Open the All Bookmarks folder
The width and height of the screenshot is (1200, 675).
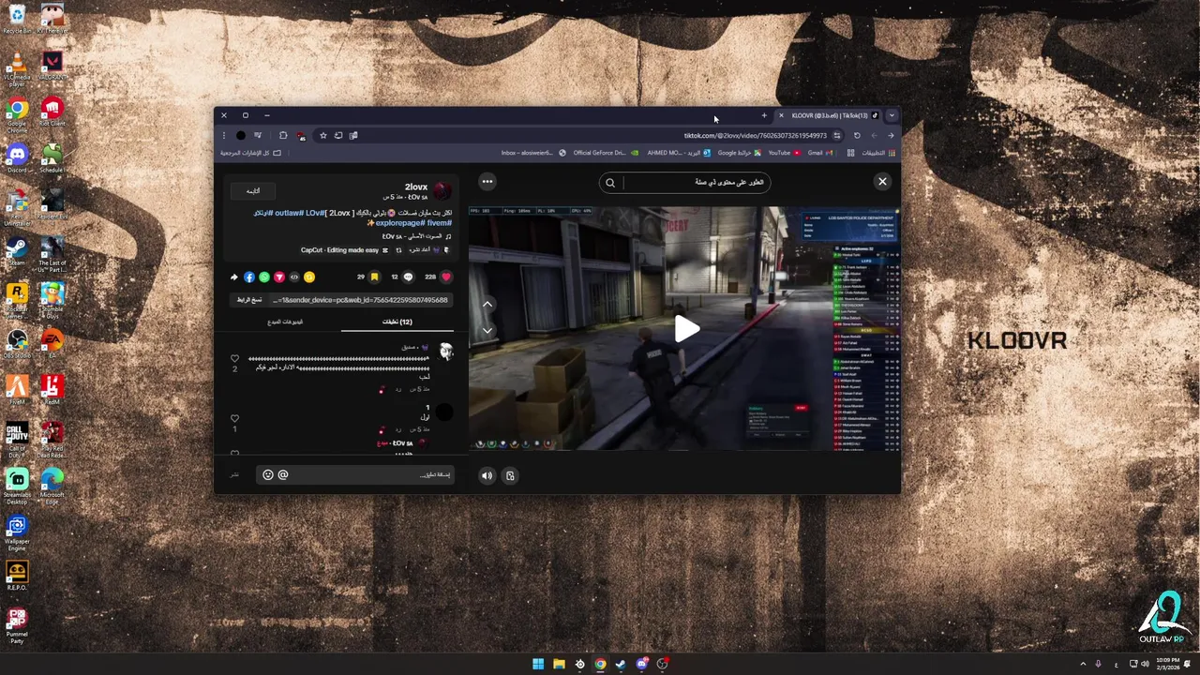[x=251, y=153]
